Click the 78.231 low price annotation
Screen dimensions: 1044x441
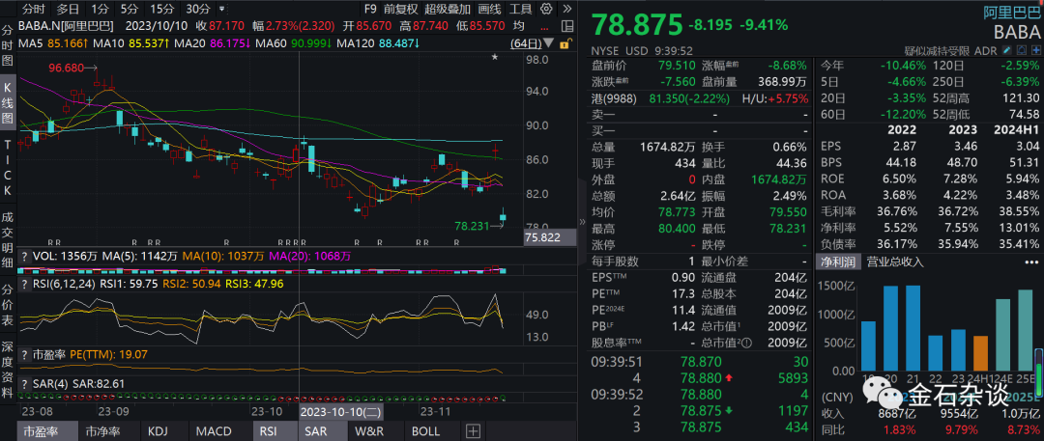(473, 226)
